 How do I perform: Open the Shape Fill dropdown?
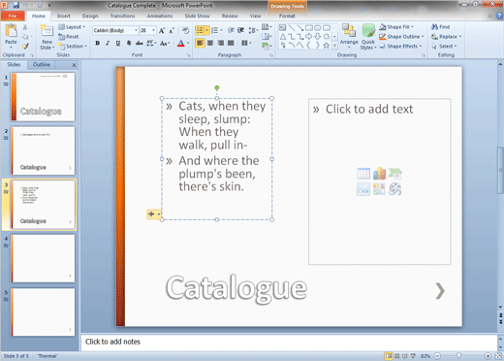tap(396, 27)
